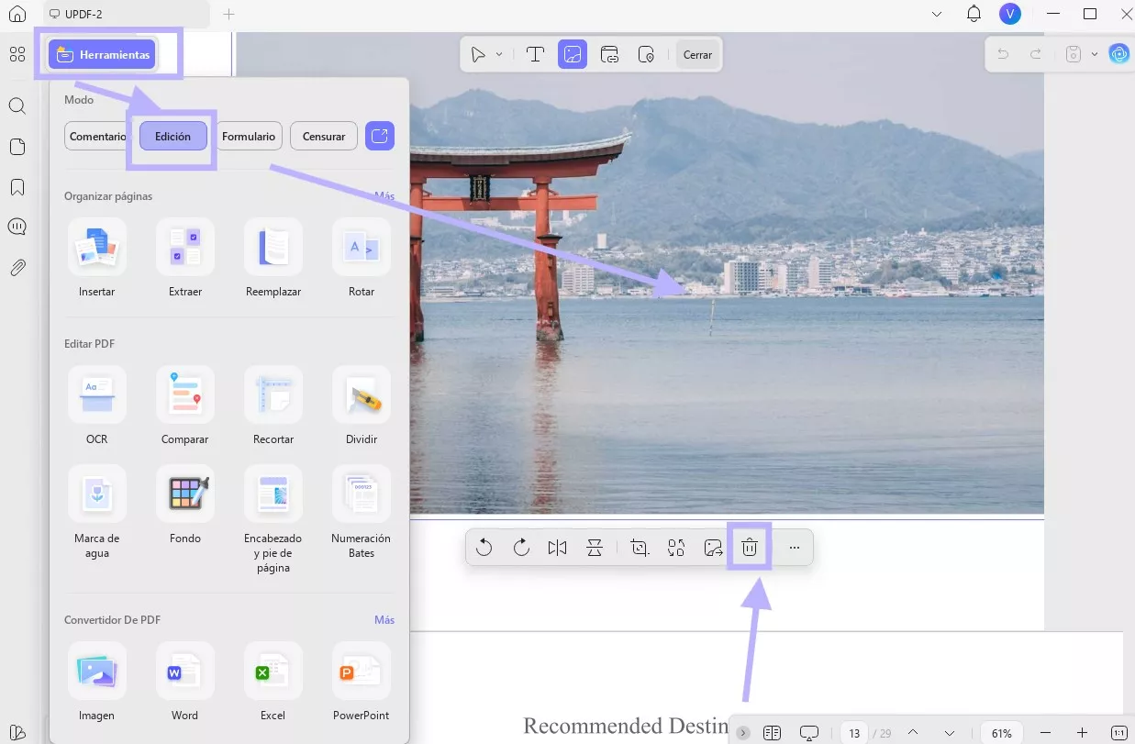Click the trash delete image icon
Image resolution: width=1135 pixels, height=744 pixels.
point(749,548)
